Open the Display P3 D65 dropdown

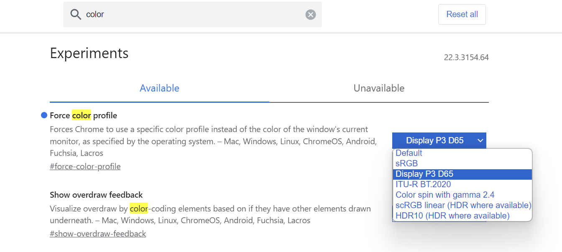point(439,140)
